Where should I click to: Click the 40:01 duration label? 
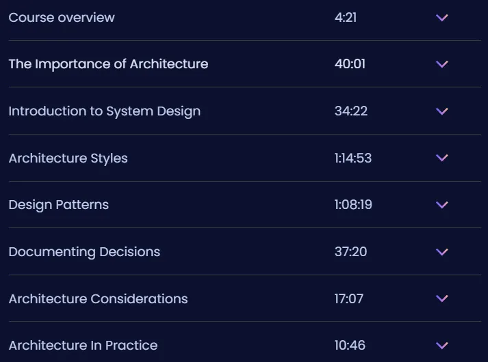(350, 64)
